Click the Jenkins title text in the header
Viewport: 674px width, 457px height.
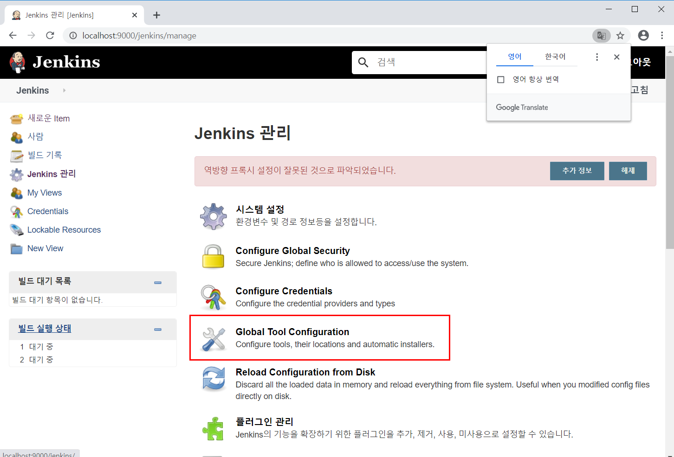[x=66, y=62]
